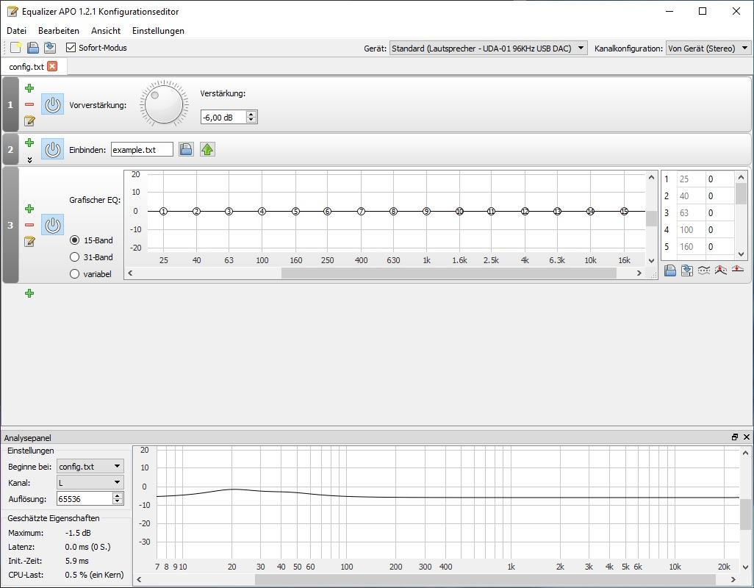Close the Analysepanel
754x588 pixels.
[x=747, y=437]
